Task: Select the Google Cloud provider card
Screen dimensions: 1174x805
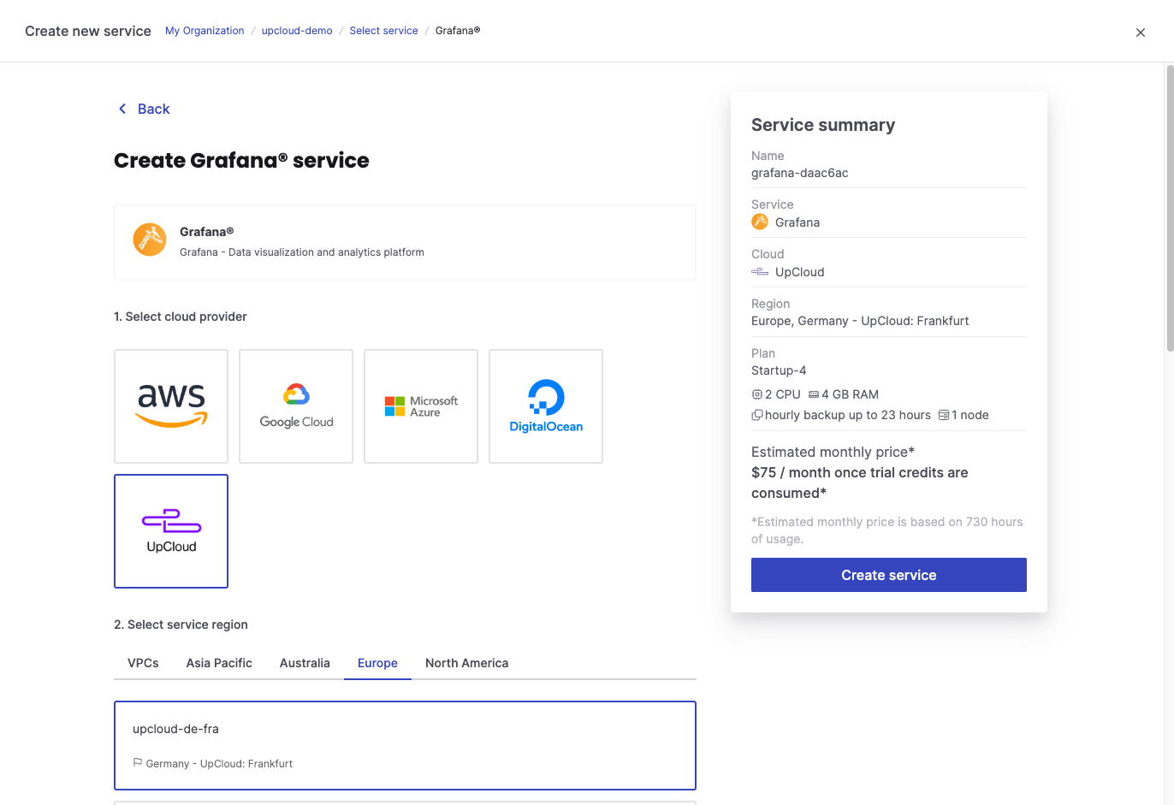Action: coord(296,406)
